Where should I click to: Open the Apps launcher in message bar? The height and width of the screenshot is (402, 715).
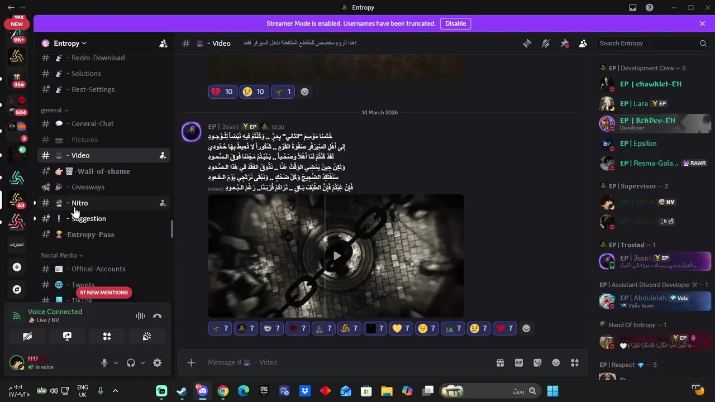click(x=575, y=362)
